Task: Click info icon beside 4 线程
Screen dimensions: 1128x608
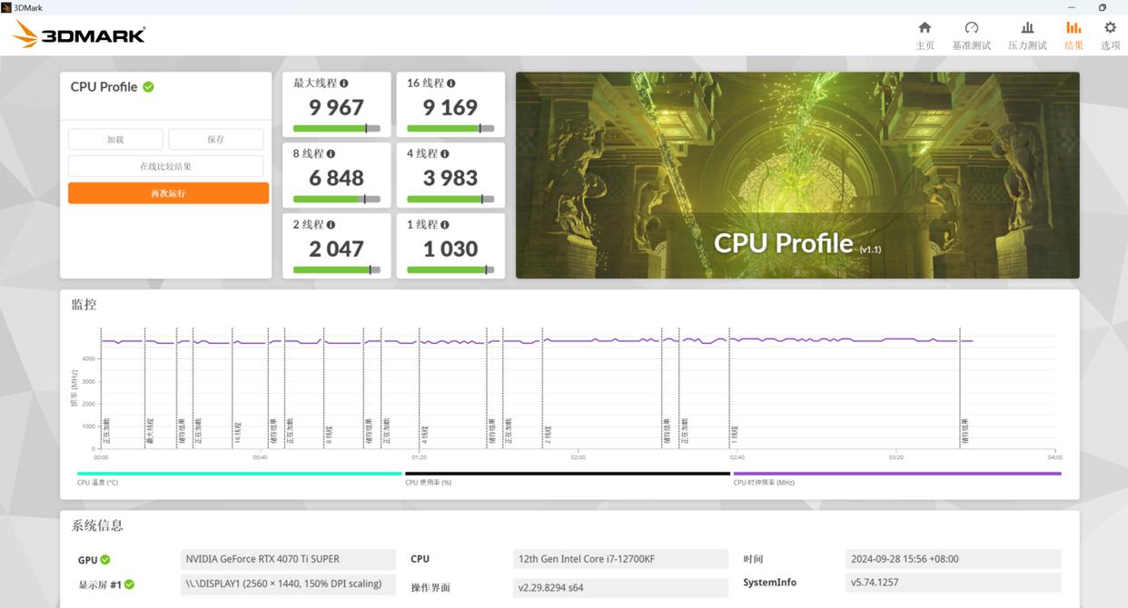Action: coord(445,154)
